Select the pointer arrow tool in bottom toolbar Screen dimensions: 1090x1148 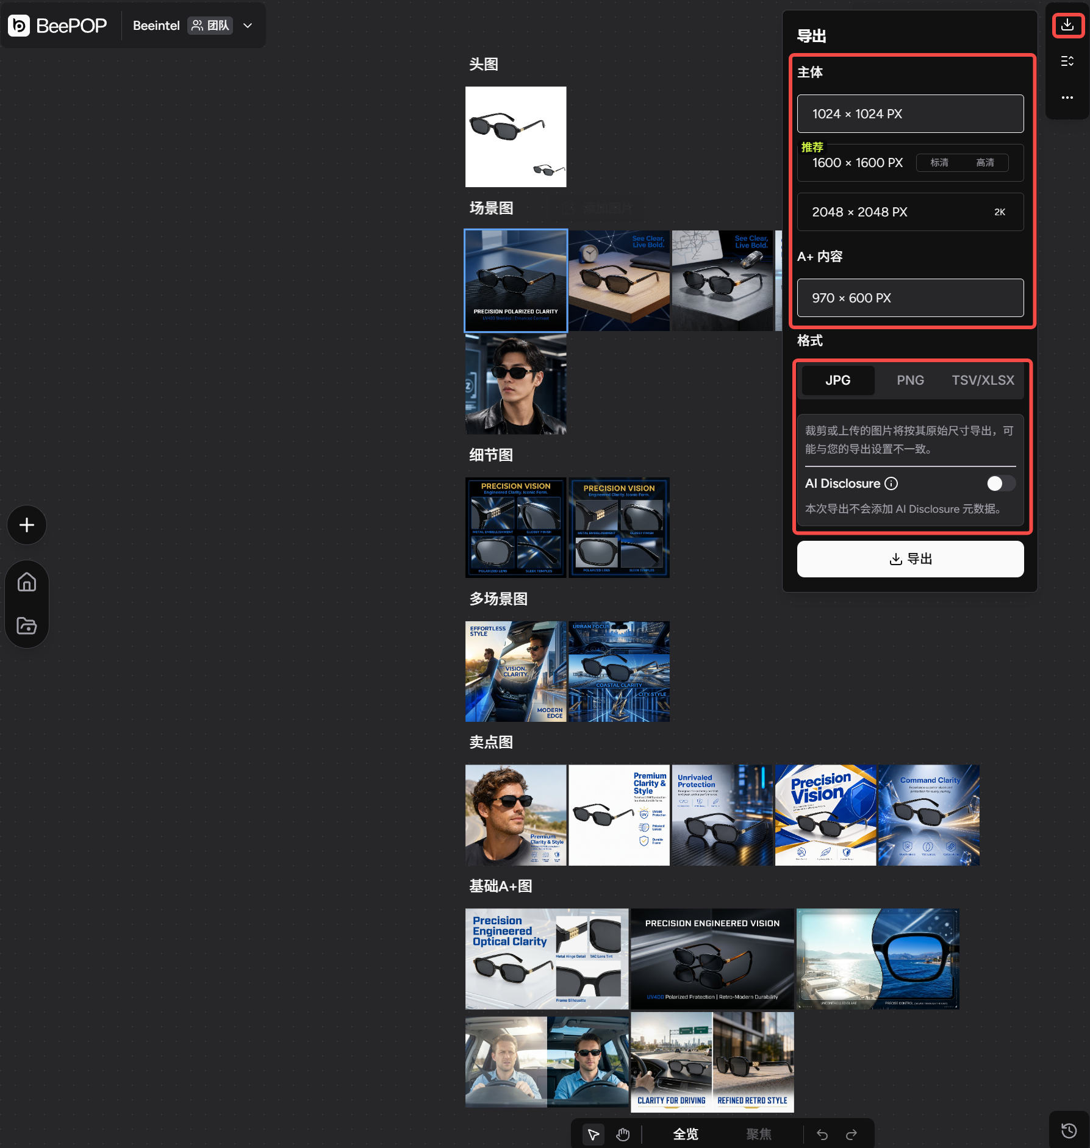[x=593, y=1134]
